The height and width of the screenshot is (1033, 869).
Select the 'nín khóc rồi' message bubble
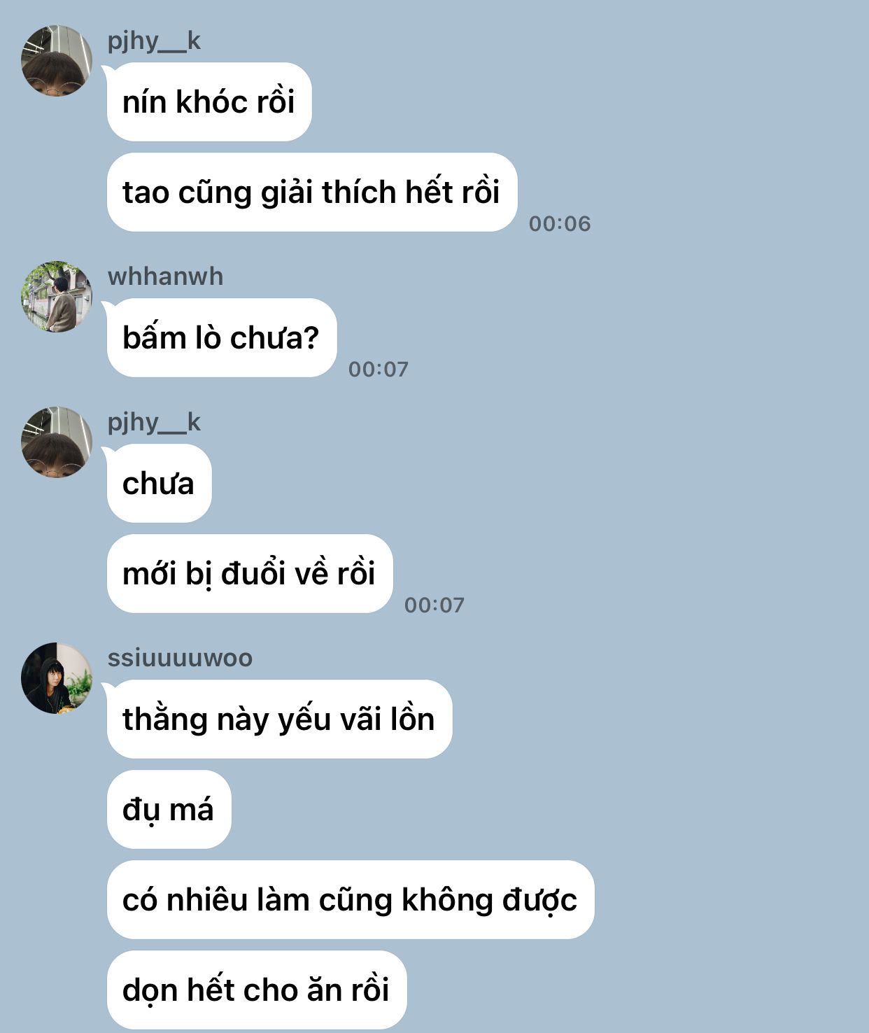(x=209, y=102)
